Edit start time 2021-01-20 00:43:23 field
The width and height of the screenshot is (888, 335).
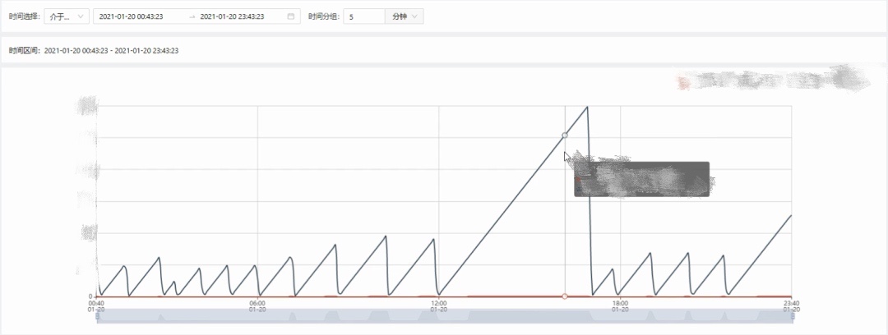coord(136,16)
